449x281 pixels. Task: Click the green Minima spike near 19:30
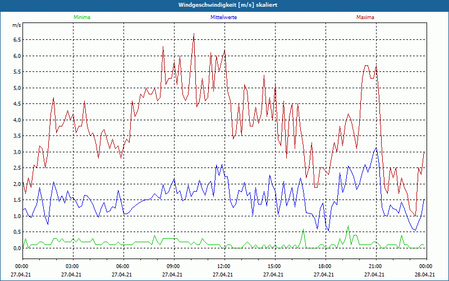pyautogui.click(x=348, y=226)
